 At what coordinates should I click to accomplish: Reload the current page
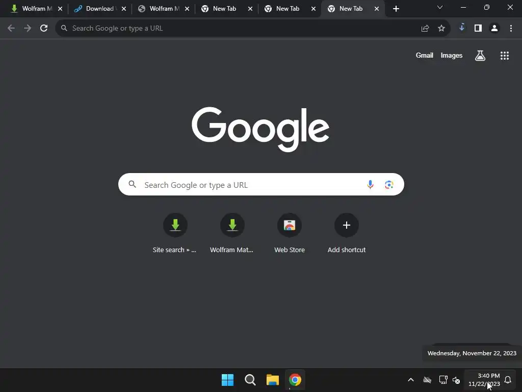click(44, 29)
